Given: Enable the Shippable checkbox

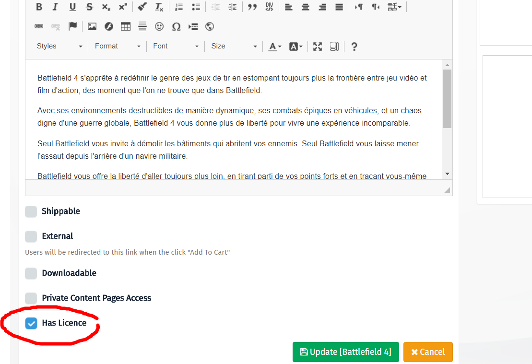Looking at the screenshot, I should 31,211.
